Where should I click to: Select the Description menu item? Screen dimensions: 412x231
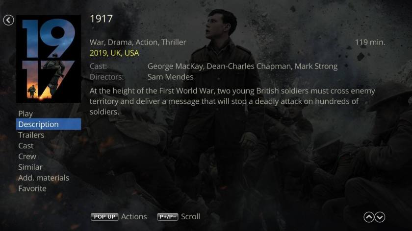point(49,124)
